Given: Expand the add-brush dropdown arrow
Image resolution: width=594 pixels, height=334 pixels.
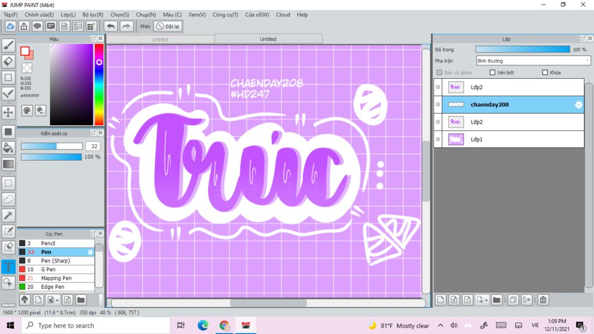Looking at the screenshot, I should pos(57,300).
